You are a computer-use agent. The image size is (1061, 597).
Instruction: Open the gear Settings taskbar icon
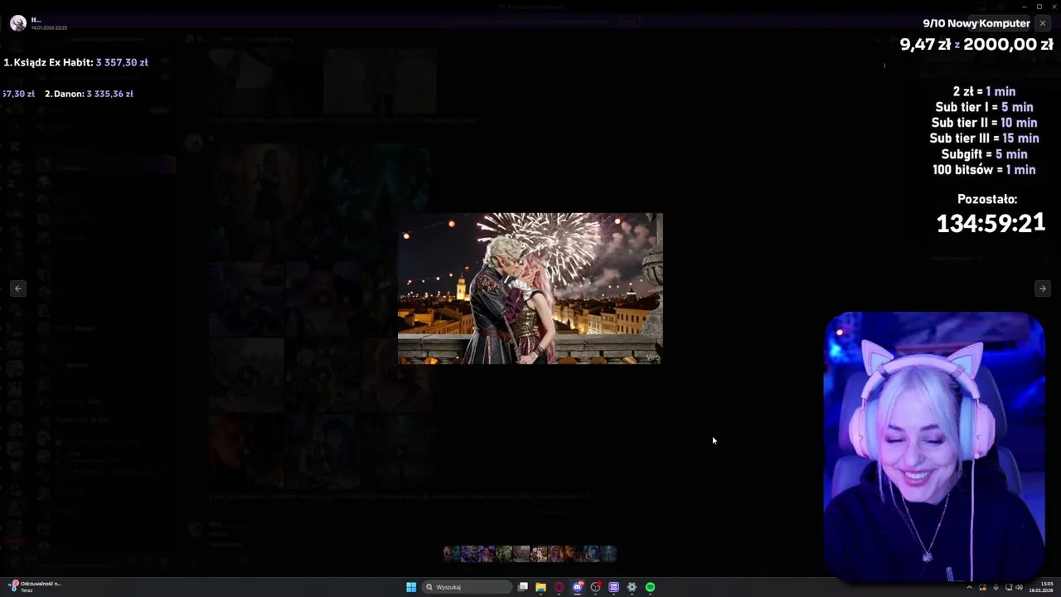tap(632, 587)
